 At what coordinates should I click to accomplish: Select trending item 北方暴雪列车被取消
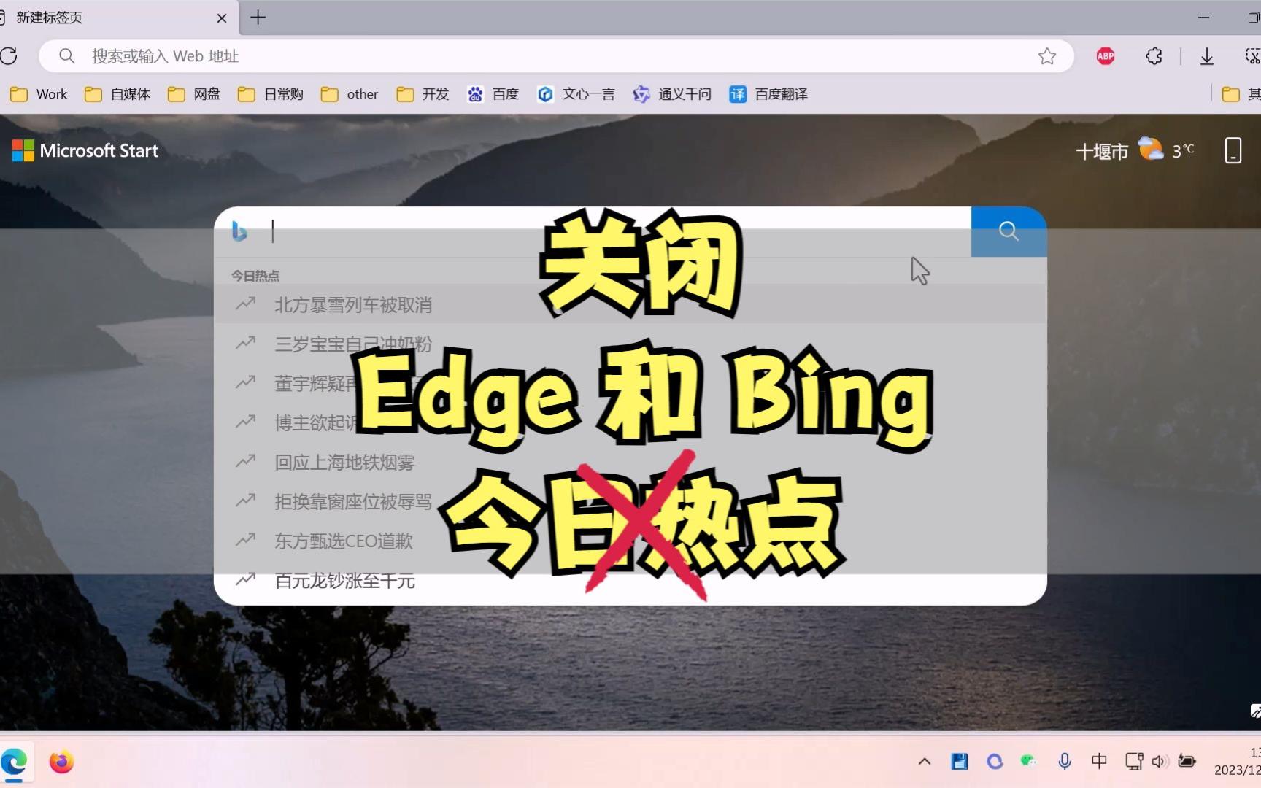[x=630, y=304]
